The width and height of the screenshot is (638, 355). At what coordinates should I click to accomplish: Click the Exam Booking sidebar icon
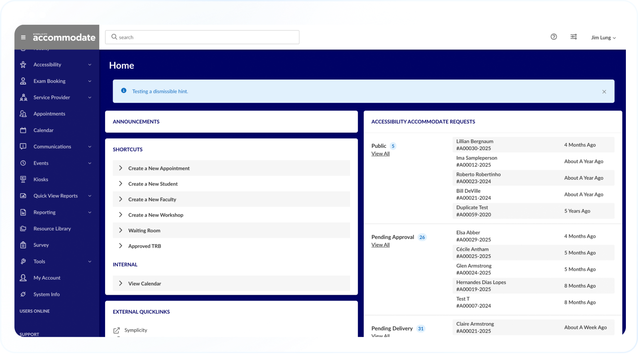point(23,81)
